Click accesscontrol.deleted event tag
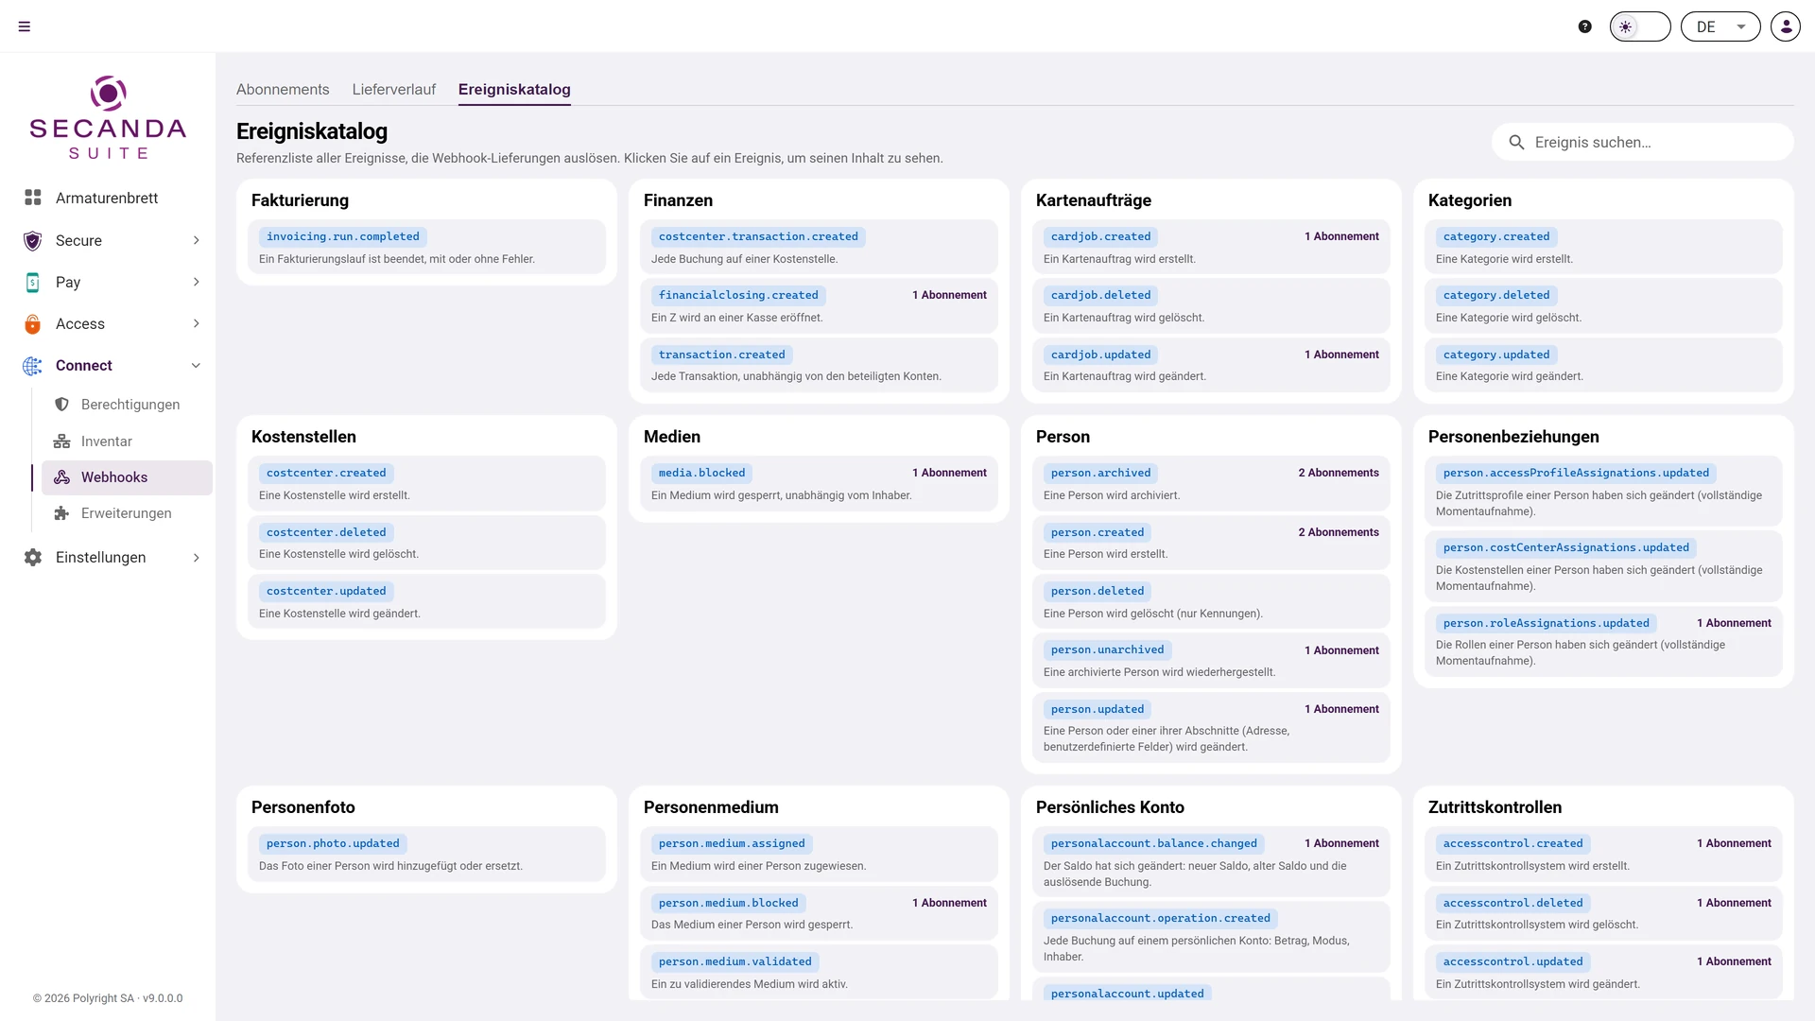 (x=1513, y=904)
